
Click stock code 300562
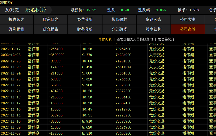pos(12,10)
